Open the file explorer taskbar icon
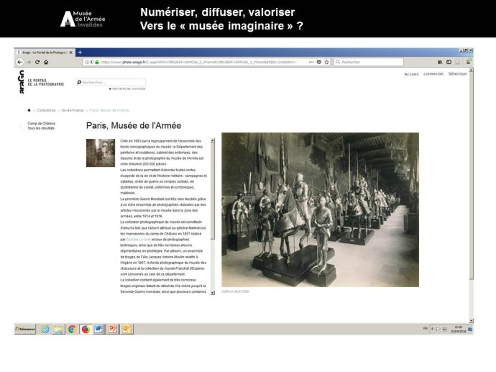This screenshot has width=496, height=372. click(x=58, y=330)
